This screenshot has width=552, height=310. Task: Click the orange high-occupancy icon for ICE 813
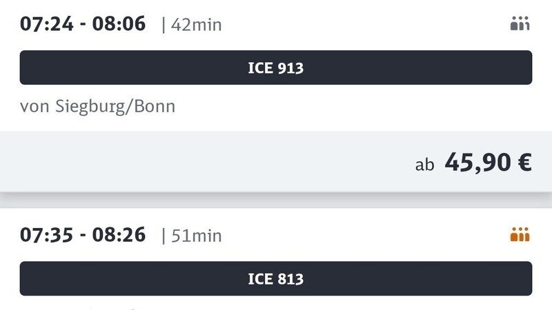pos(520,236)
